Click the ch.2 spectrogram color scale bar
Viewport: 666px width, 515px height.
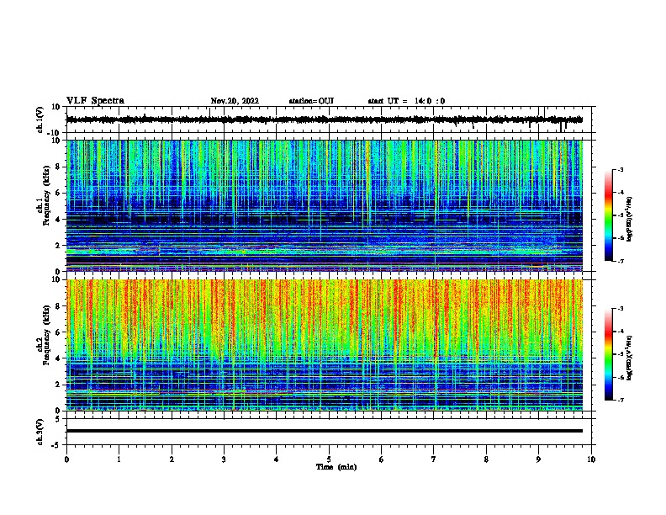609,354
